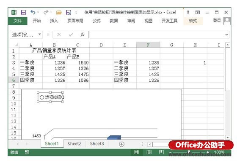The image size is (237, 161).
Task: Toggle the 选项按钮 radio button circle
Action: click(42, 97)
